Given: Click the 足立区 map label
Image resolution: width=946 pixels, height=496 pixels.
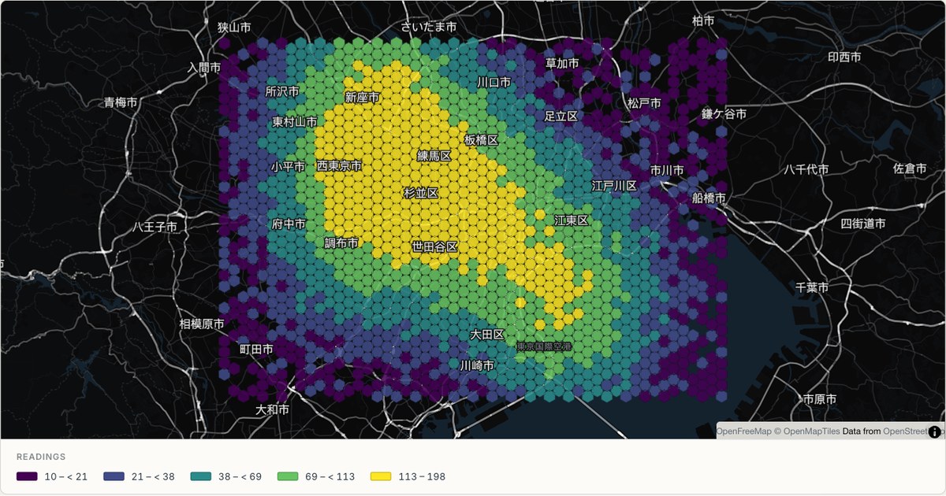Looking at the screenshot, I should [561, 116].
